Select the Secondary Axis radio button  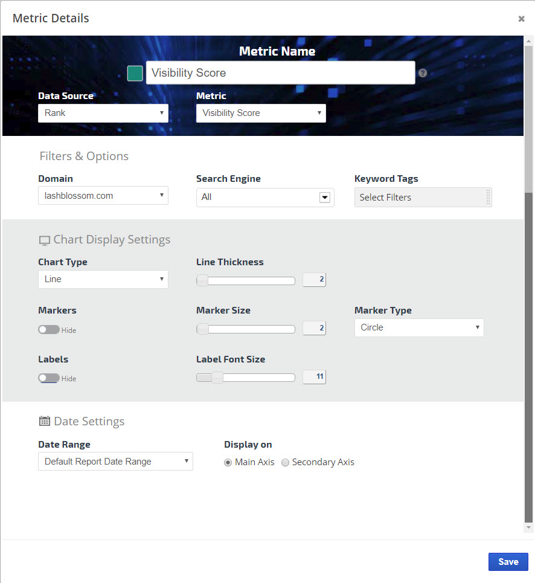coord(286,463)
